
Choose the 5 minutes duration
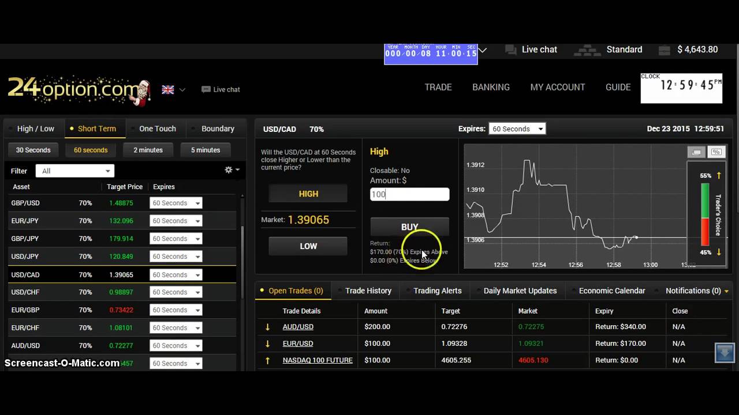(206, 150)
